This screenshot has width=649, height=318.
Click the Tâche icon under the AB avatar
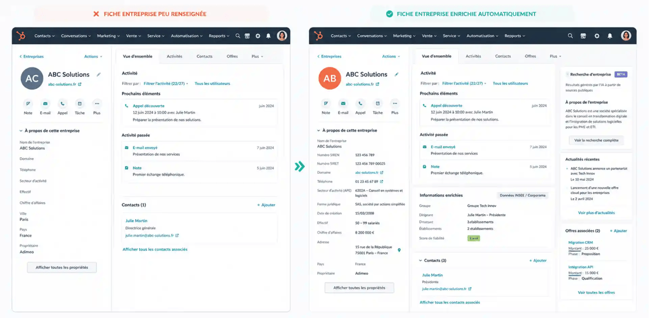[378, 103]
